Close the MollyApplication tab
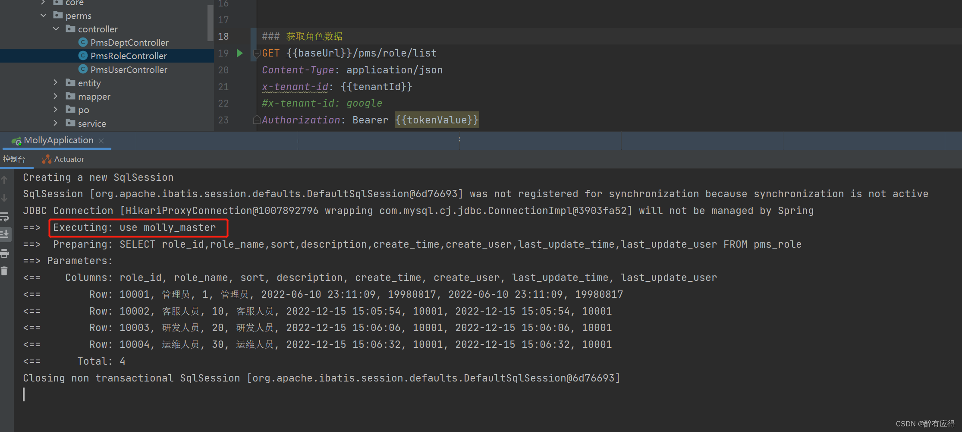This screenshot has height=432, width=962. [x=101, y=141]
